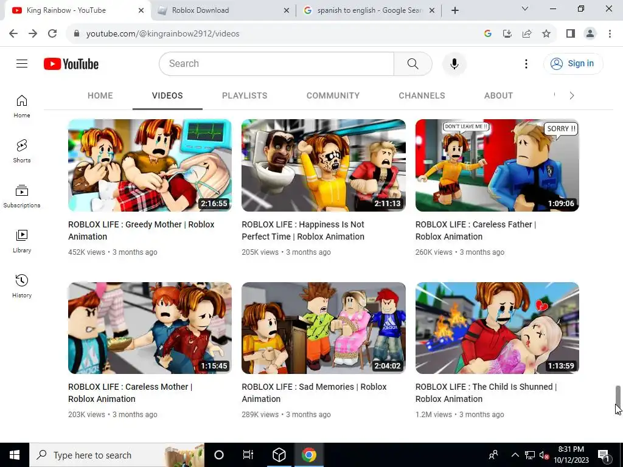This screenshot has width=623, height=467.
Task: Switch to spanish to english Google tab
Action: (369, 10)
